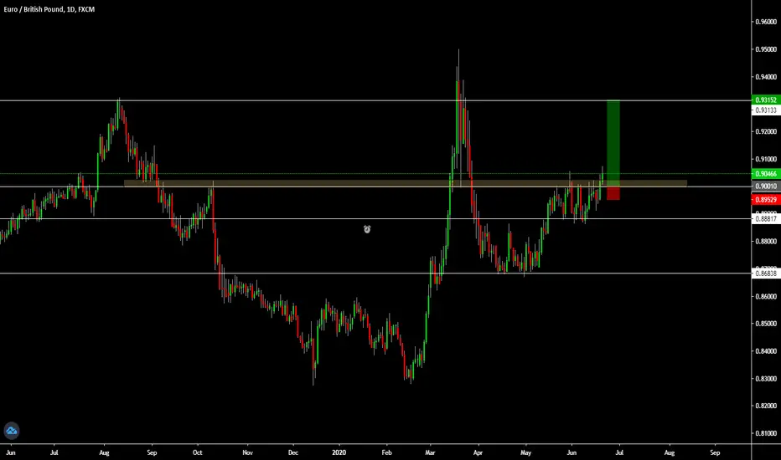Viewport: 781px width, 460px height.
Task: Click the Oct label on time axis
Action: pos(198,452)
